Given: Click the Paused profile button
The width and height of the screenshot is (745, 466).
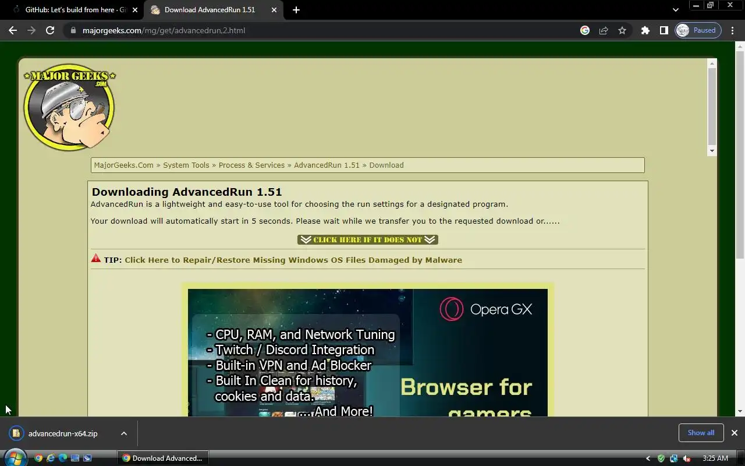Looking at the screenshot, I should tap(698, 30).
